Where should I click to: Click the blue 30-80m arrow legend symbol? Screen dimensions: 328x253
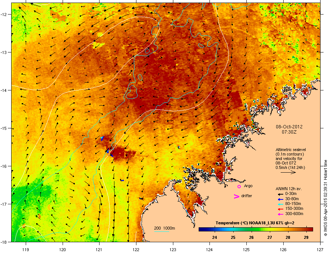click(x=280, y=199)
